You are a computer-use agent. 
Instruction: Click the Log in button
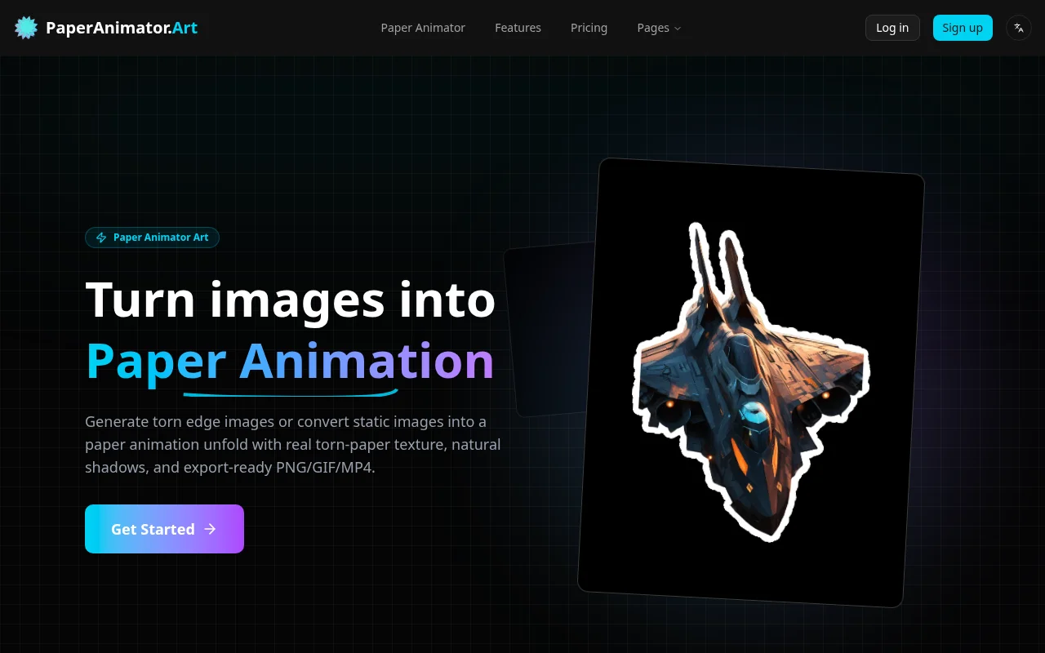[x=892, y=27]
